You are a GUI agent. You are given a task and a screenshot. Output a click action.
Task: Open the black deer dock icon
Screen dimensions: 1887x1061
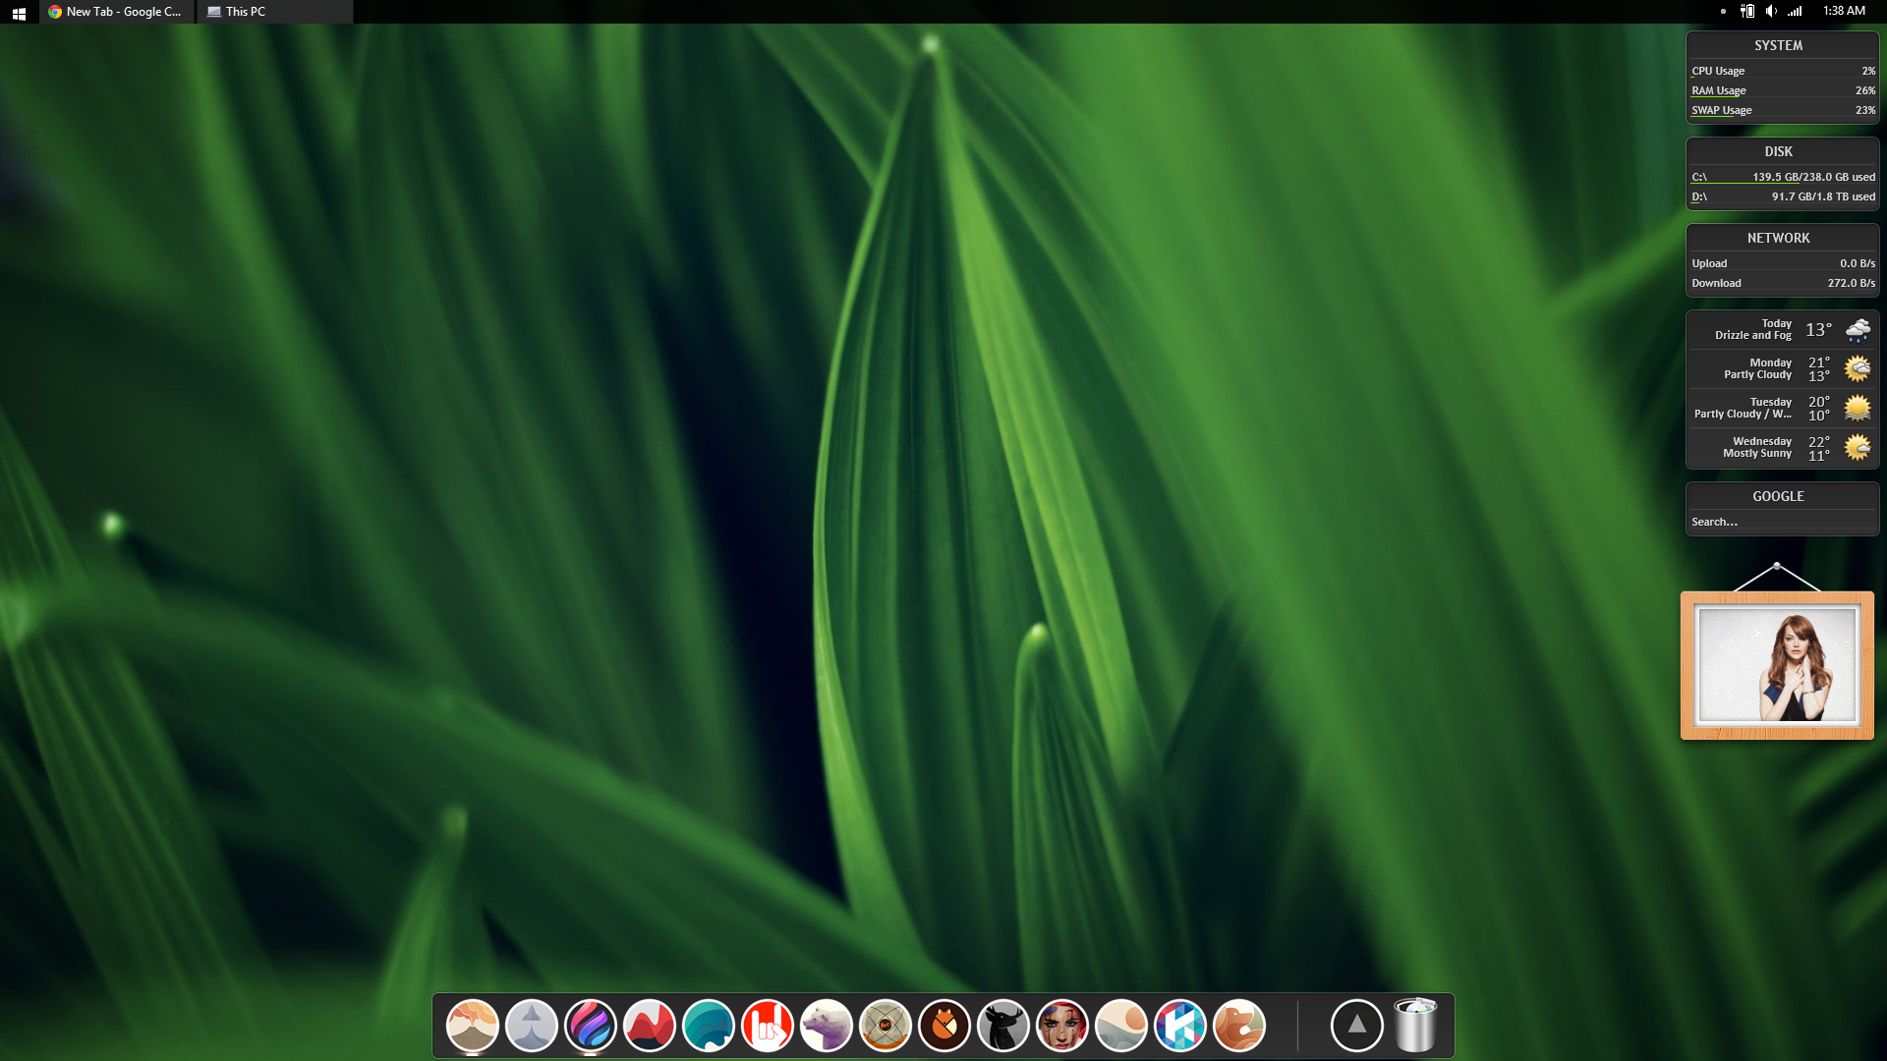[x=1002, y=1026]
